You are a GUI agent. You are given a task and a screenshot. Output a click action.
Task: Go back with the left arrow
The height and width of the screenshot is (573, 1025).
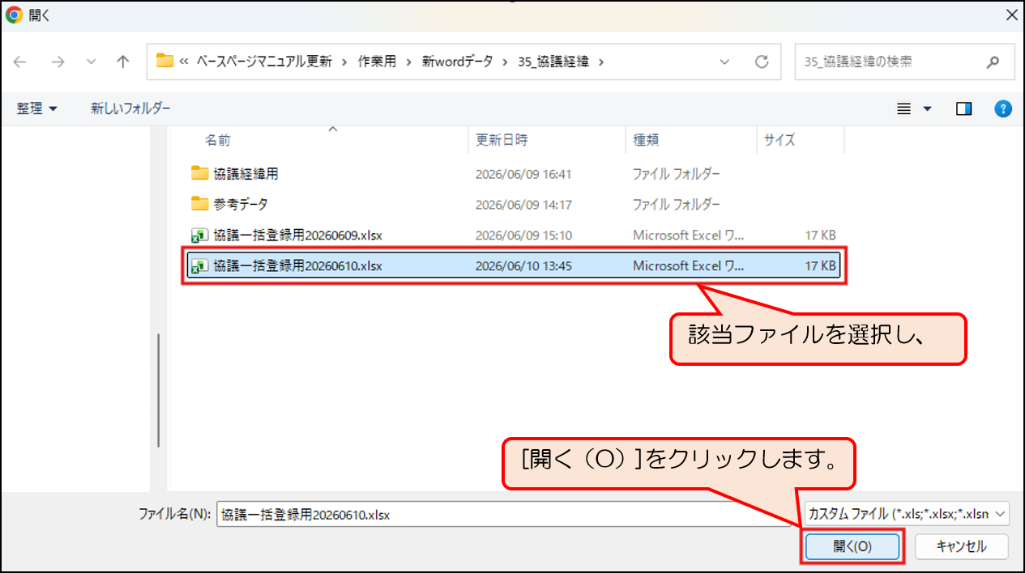click(20, 62)
